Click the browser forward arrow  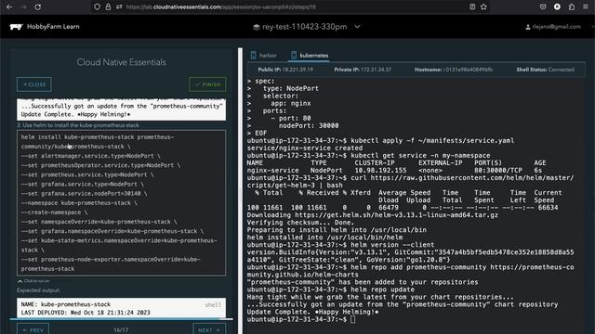[23, 6]
